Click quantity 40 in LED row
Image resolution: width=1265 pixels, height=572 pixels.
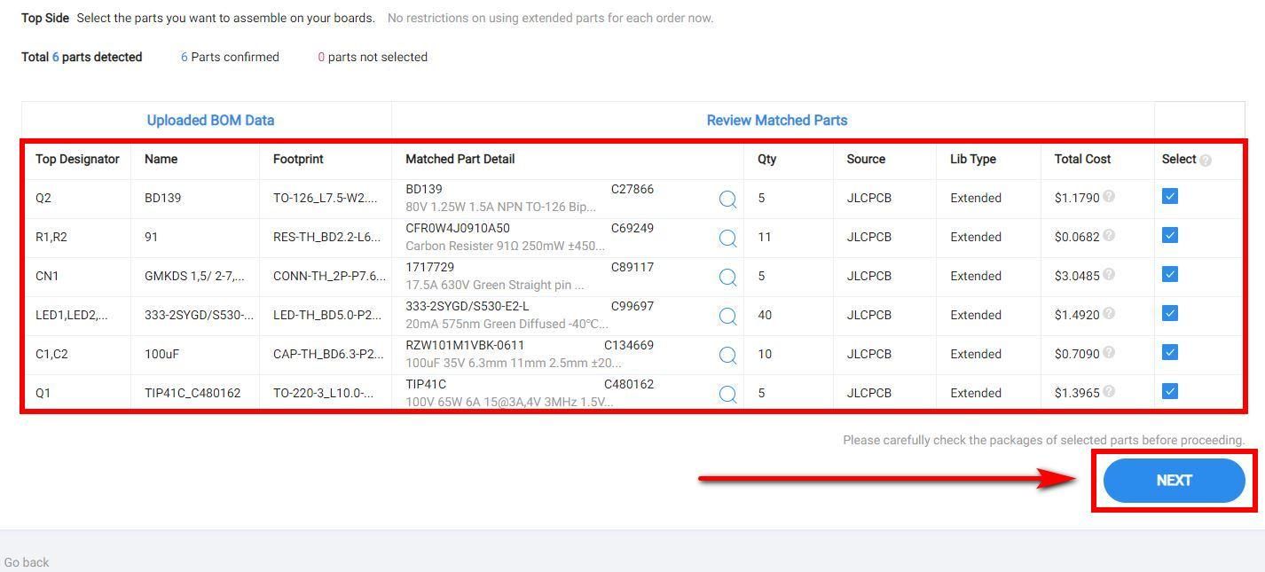(x=765, y=315)
